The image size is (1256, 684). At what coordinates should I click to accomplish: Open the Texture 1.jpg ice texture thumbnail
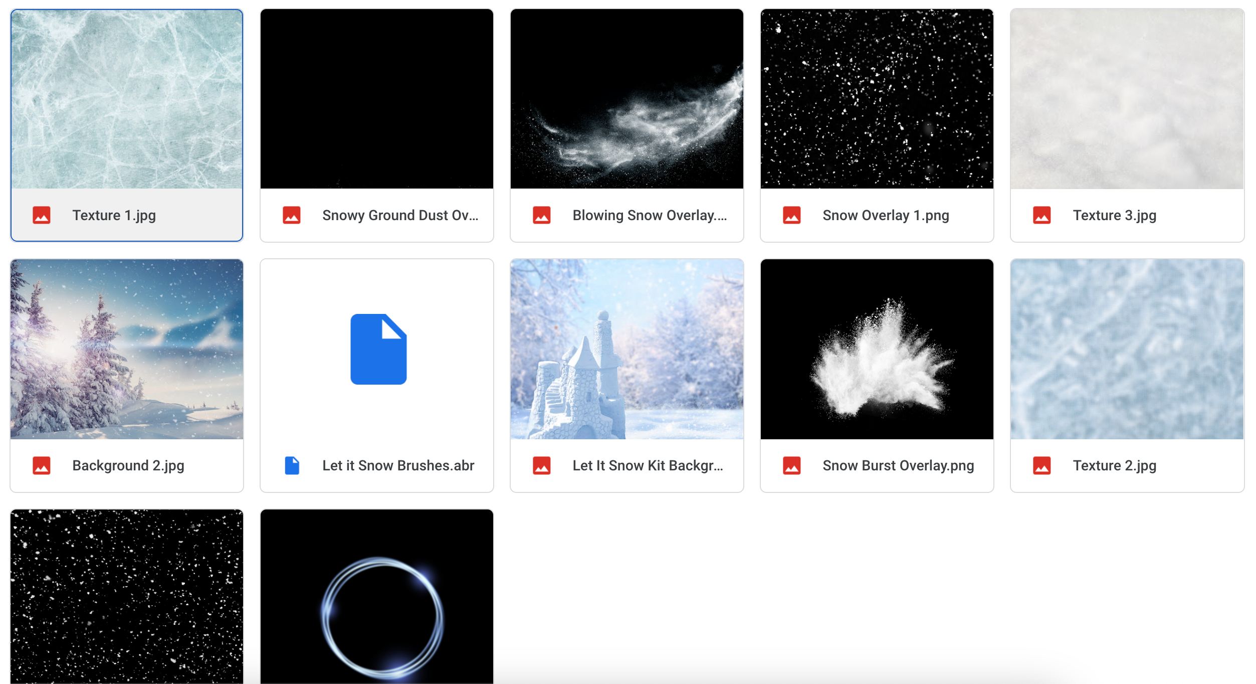coord(127,99)
